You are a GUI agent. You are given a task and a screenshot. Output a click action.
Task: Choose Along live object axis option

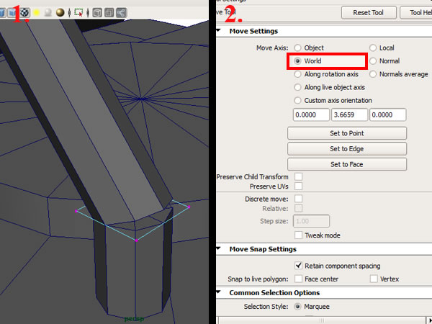point(297,87)
